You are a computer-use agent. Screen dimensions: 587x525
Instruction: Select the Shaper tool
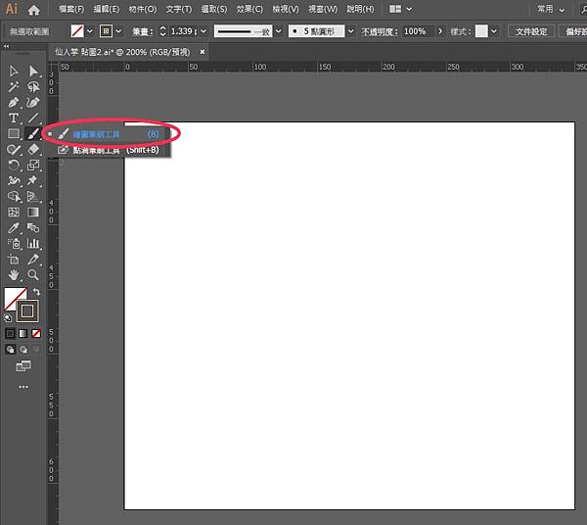(x=14, y=150)
